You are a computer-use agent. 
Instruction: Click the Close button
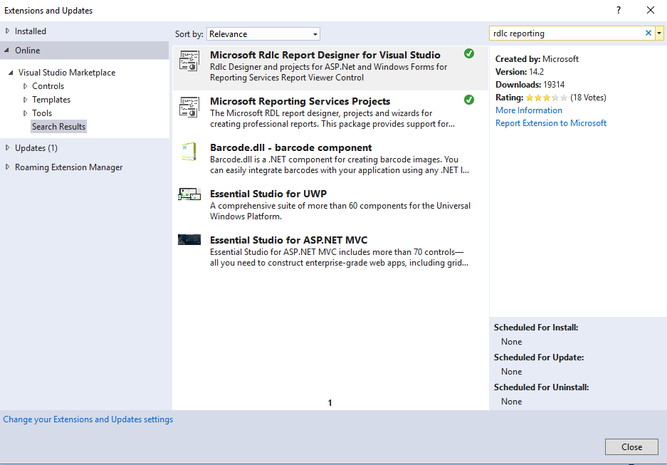[631, 446]
